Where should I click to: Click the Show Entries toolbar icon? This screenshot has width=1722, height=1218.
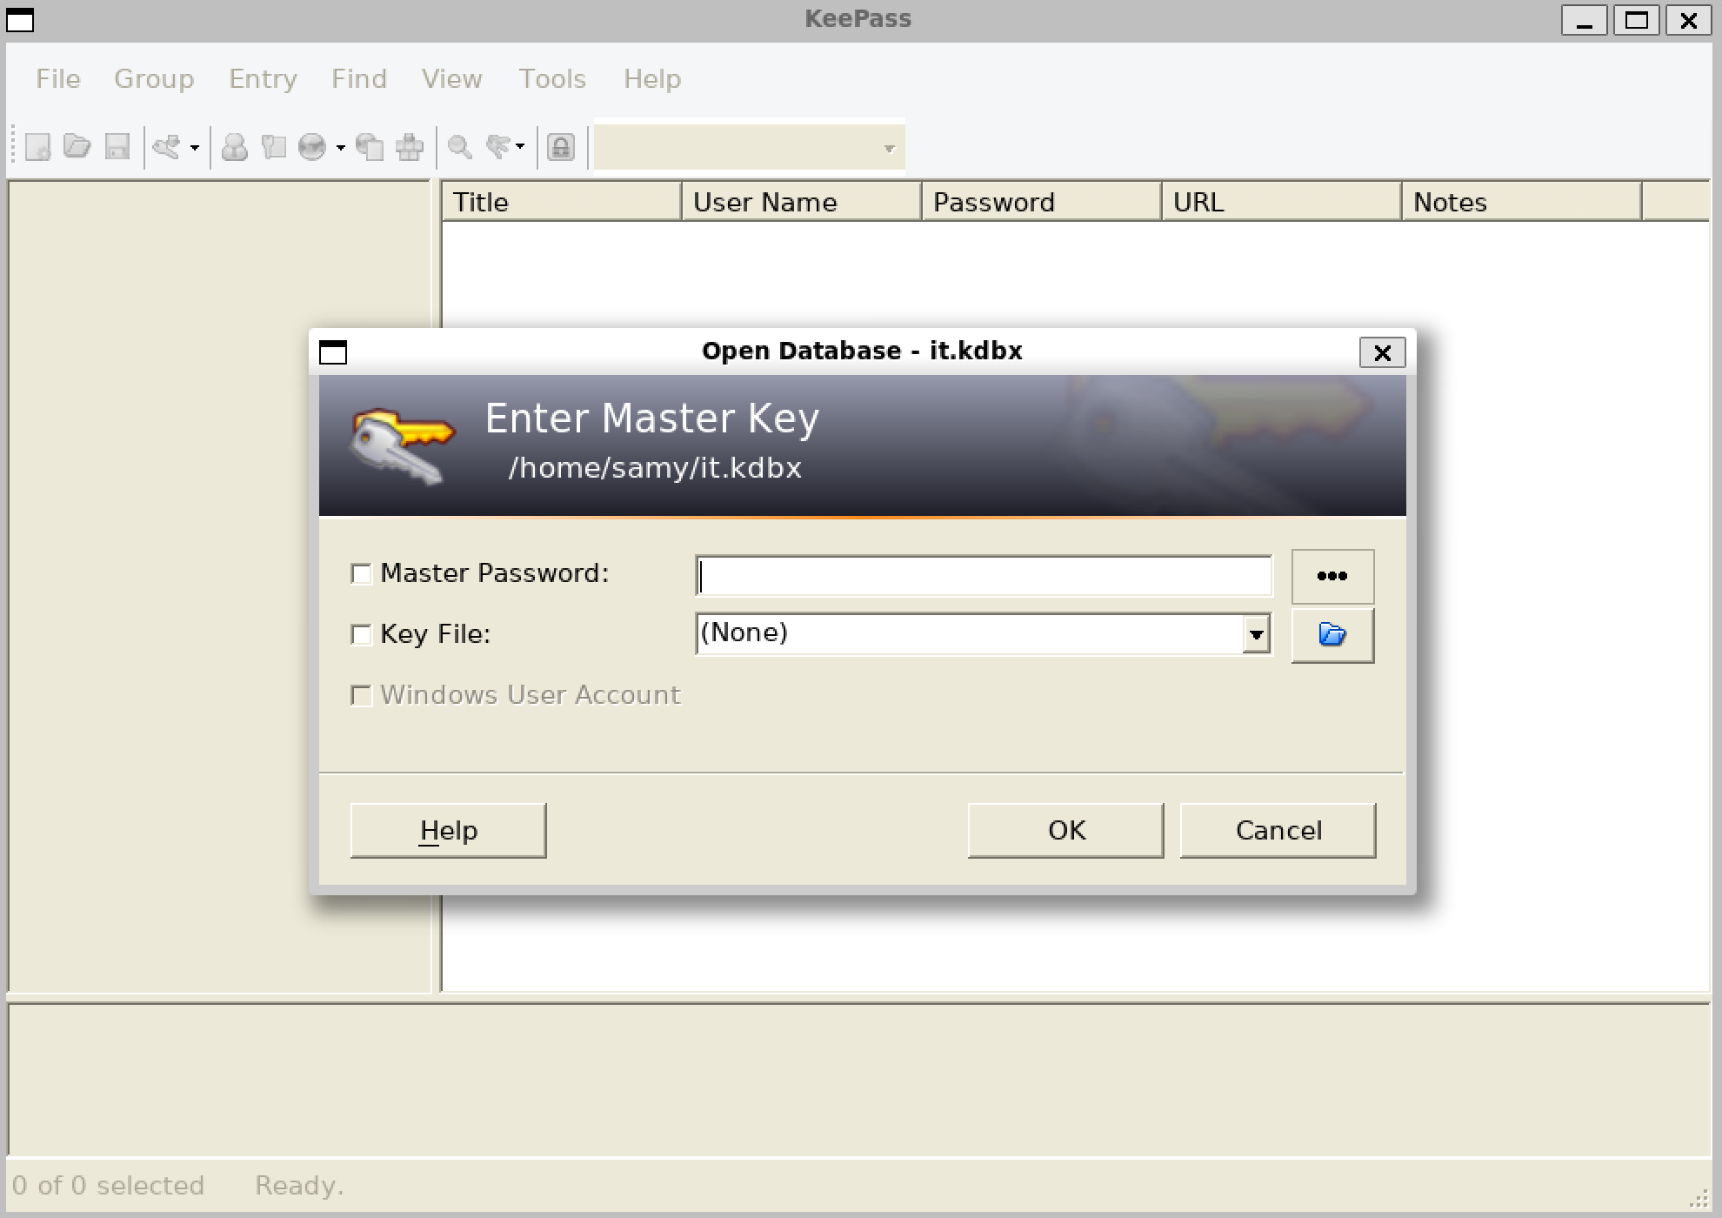[498, 147]
